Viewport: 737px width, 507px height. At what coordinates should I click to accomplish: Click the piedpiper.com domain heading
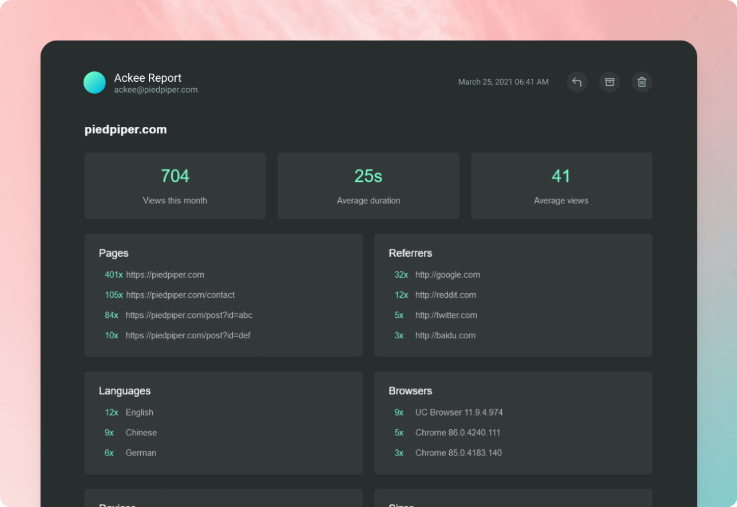(126, 130)
